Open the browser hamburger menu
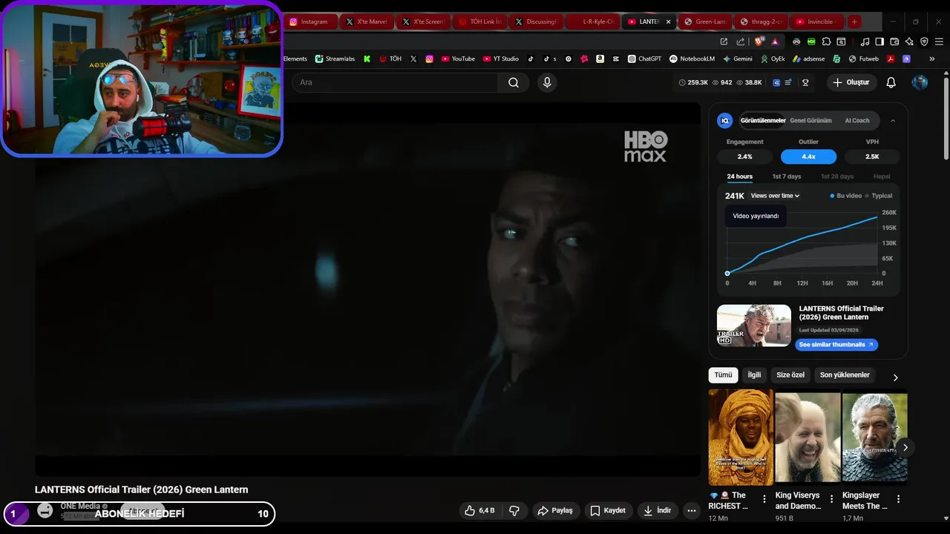 point(939,42)
